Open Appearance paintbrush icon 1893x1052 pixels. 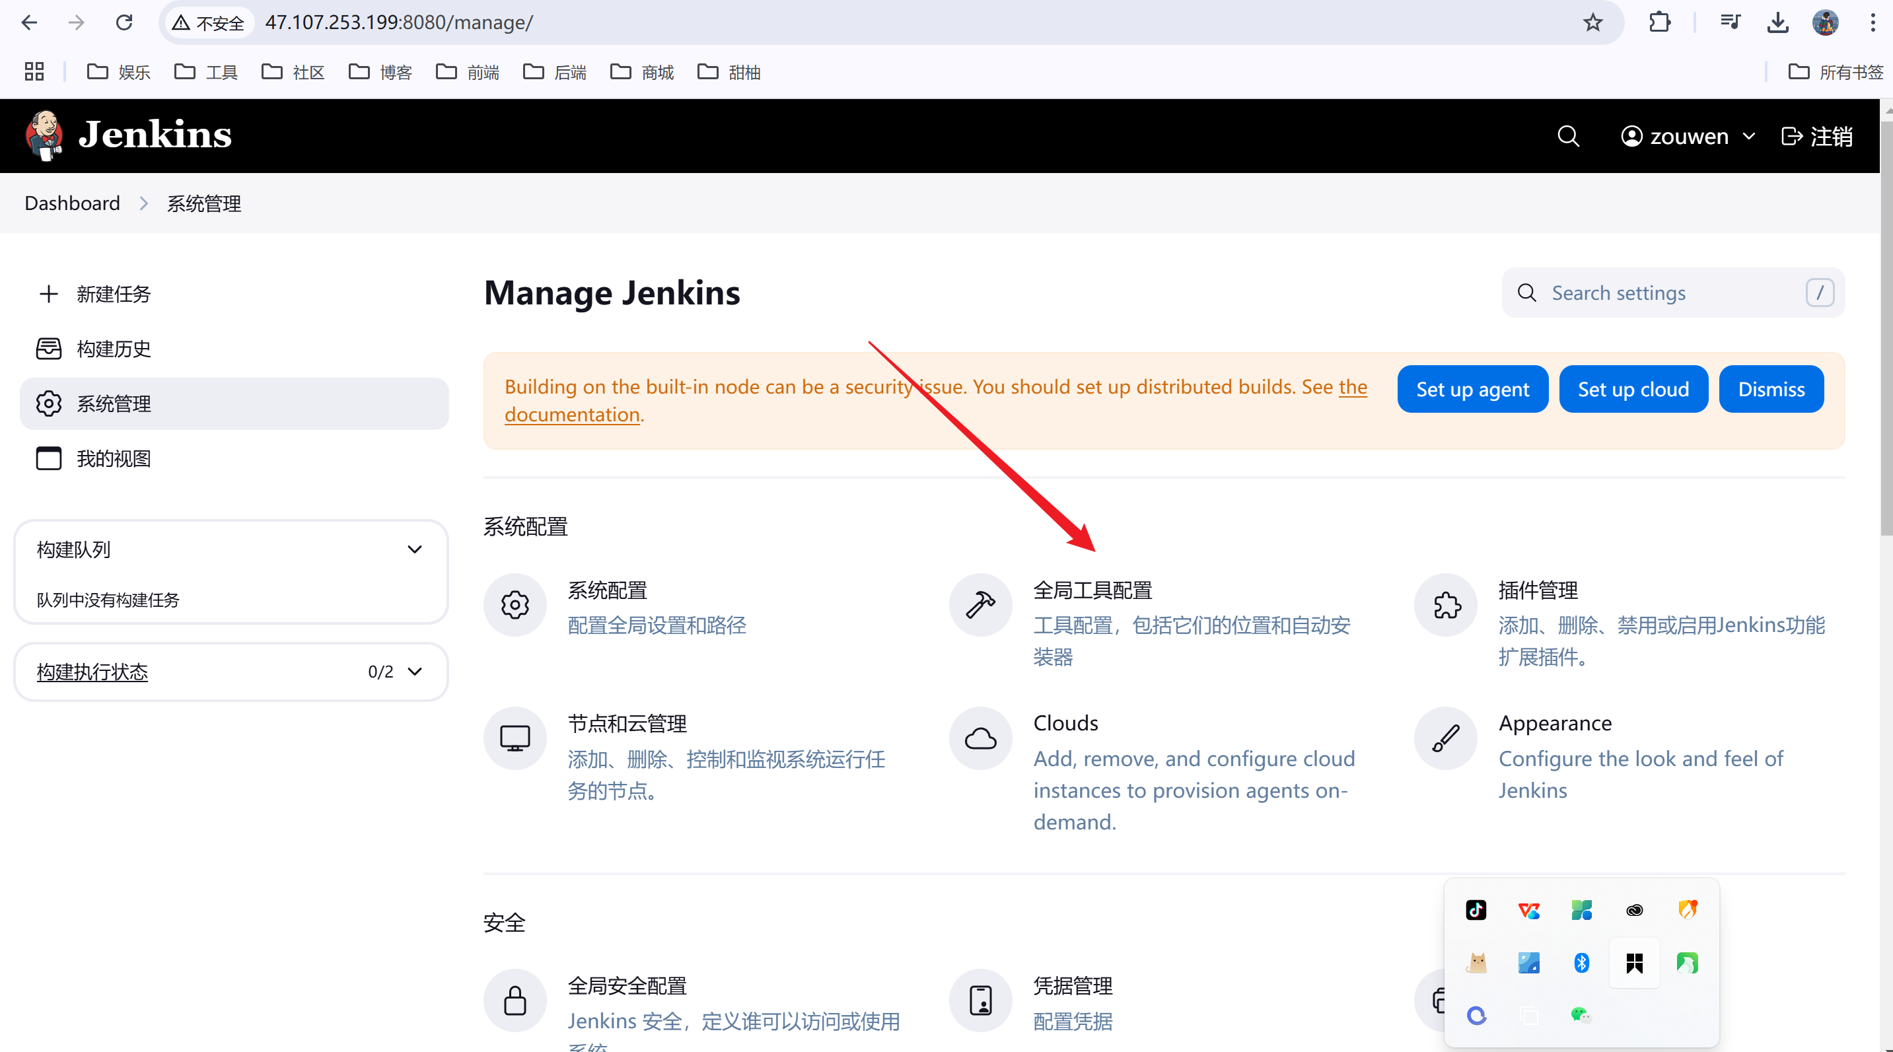(1445, 738)
